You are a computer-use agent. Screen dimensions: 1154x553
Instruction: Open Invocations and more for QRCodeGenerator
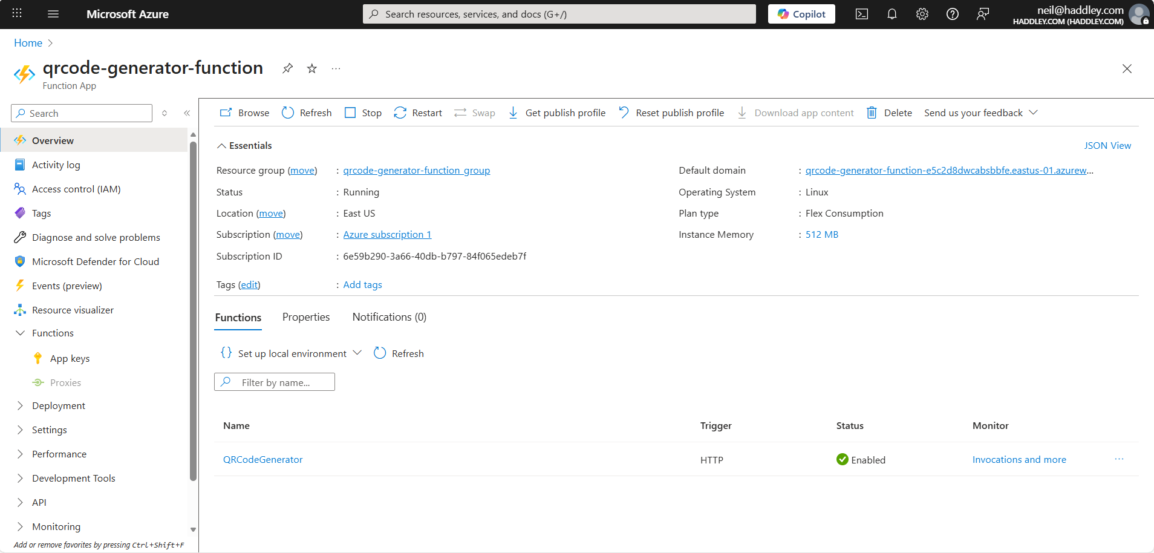coord(1019,460)
